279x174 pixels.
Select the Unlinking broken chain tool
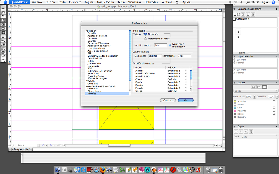click(x=3, y=48)
